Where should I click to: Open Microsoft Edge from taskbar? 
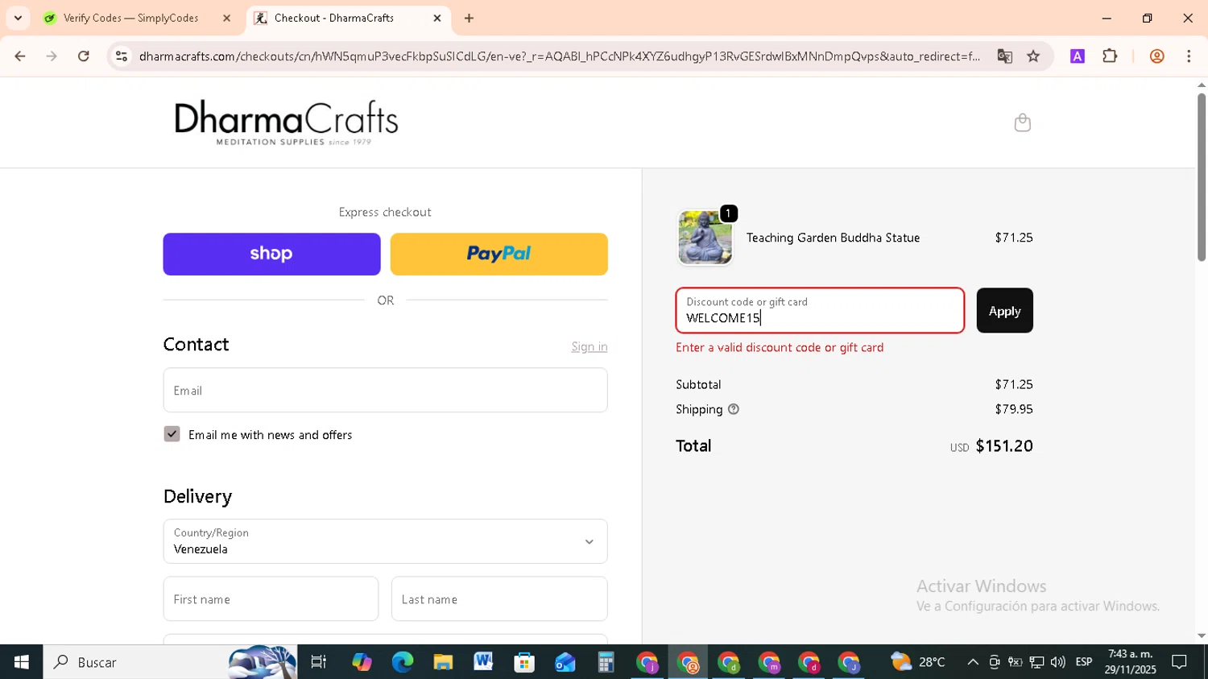tap(402, 662)
